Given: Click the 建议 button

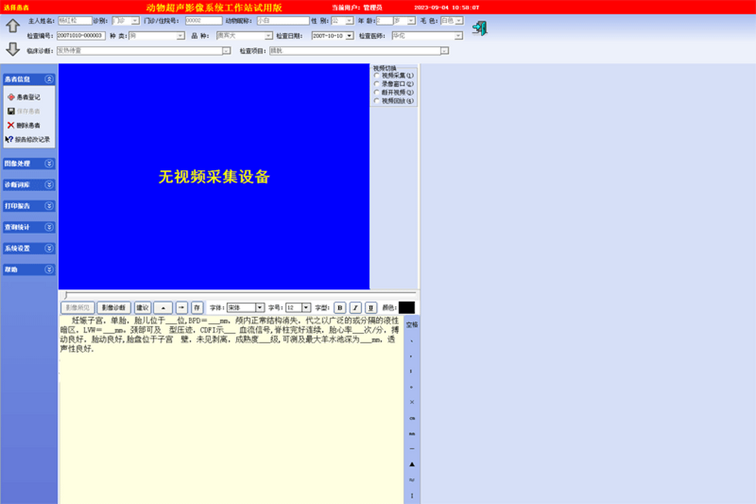Looking at the screenshot, I should coord(142,307).
